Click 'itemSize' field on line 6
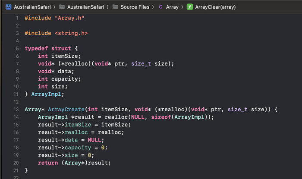 (x=65, y=56)
